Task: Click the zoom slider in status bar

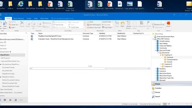Action: tap(180, 104)
